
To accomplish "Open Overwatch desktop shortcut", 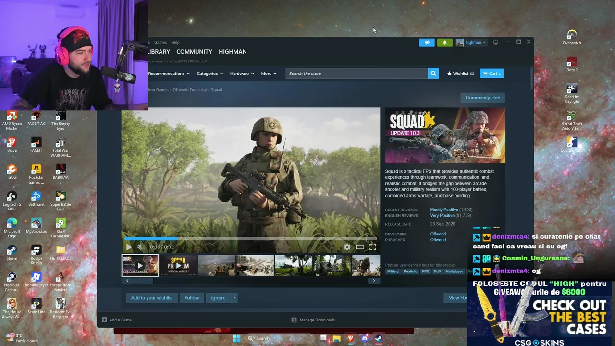I will click(572, 37).
